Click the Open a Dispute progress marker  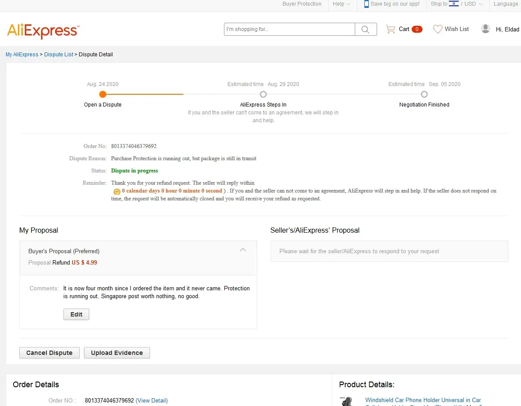103,94
